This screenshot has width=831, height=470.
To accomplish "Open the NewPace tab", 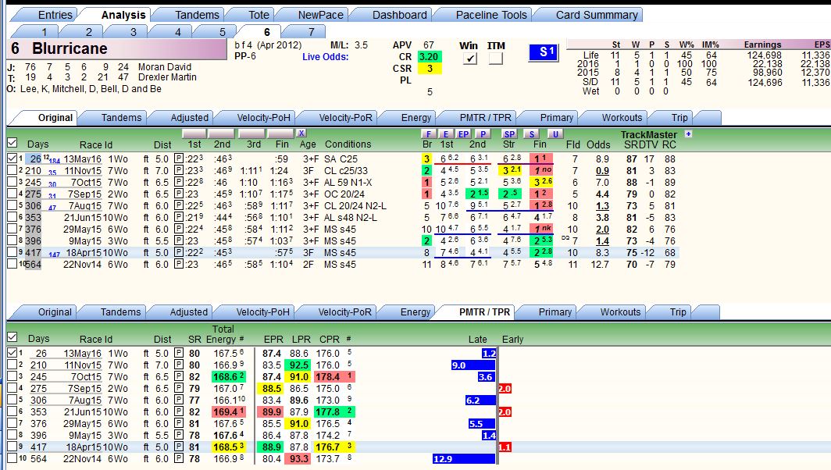I will click(x=320, y=15).
